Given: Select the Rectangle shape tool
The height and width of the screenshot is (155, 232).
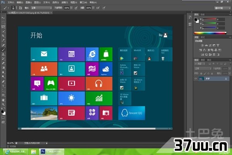Looking at the screenshot, I should pos(3,95).
